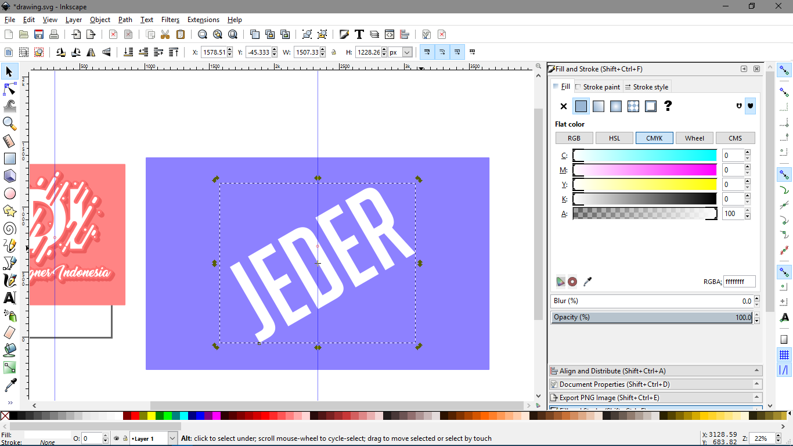Select the Gradient tool
This screenshot has width=793, height=446.
(x=9, y=367)
